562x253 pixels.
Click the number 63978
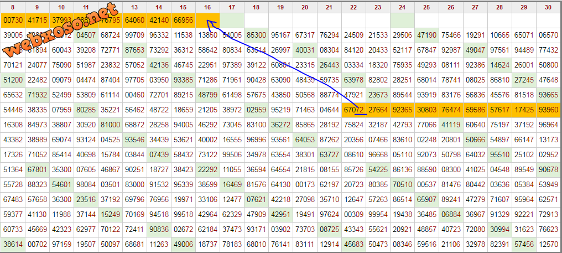click(353, 80)
